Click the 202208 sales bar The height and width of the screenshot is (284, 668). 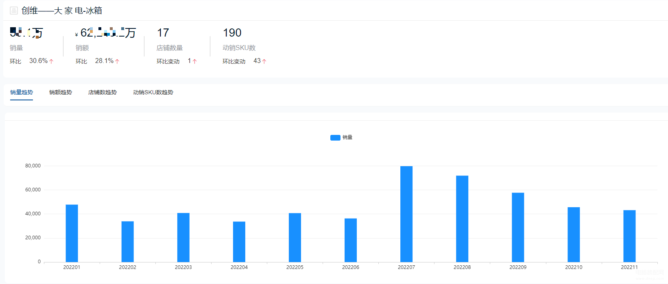point(462,219)
